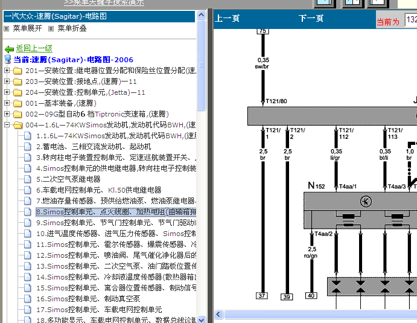The image size is (417, 323).
Task: Click reference box 37 in diagram
Action: [262, 296]
